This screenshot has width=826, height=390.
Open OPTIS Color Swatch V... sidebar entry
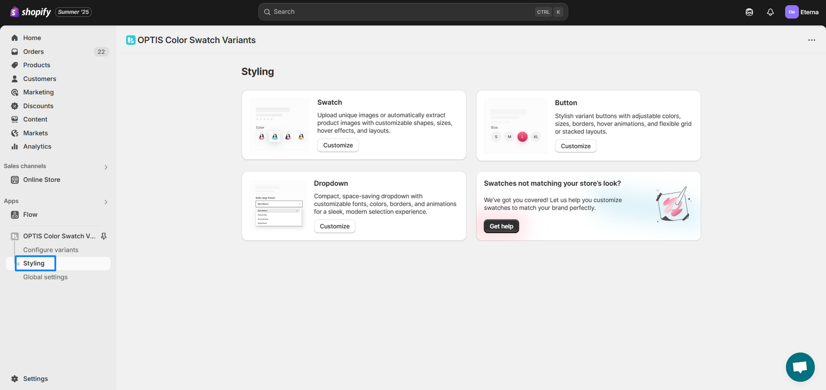tap(59, 236)
